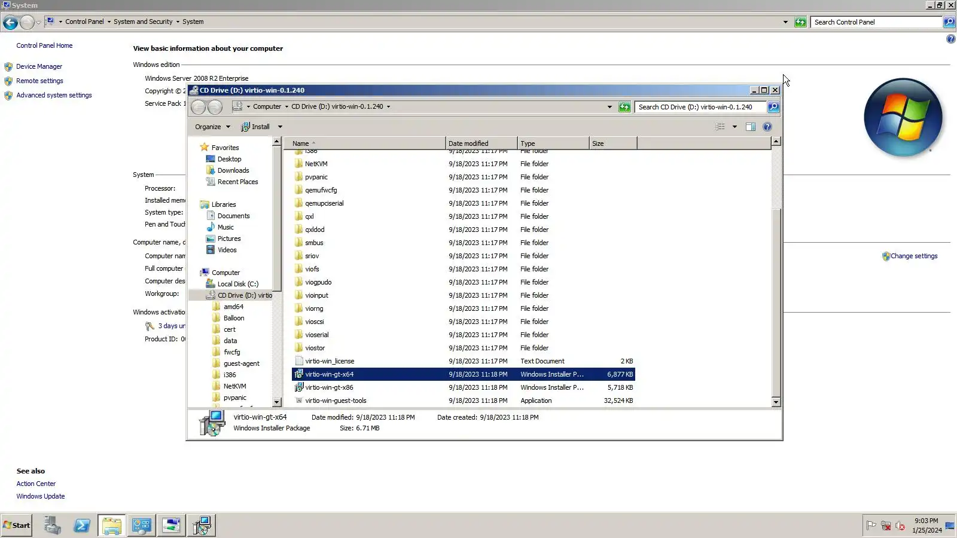Image resolution: width=957 pixels, height=538 pixels.
Task: Open Explorer help icon in toolbar
Action: click(x=767, y=127)
